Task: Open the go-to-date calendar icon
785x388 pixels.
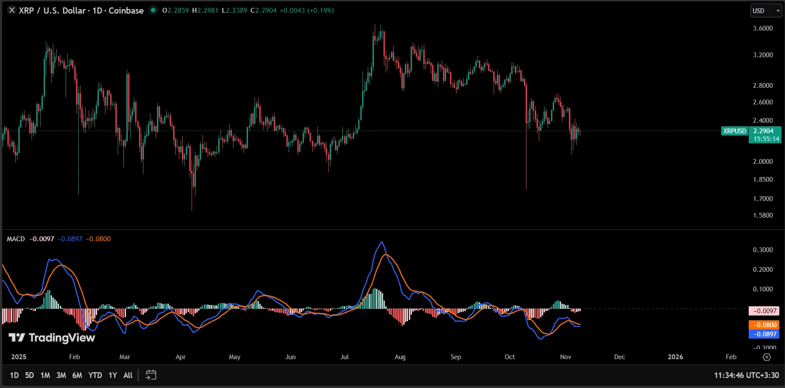Action: pos(151,375)
